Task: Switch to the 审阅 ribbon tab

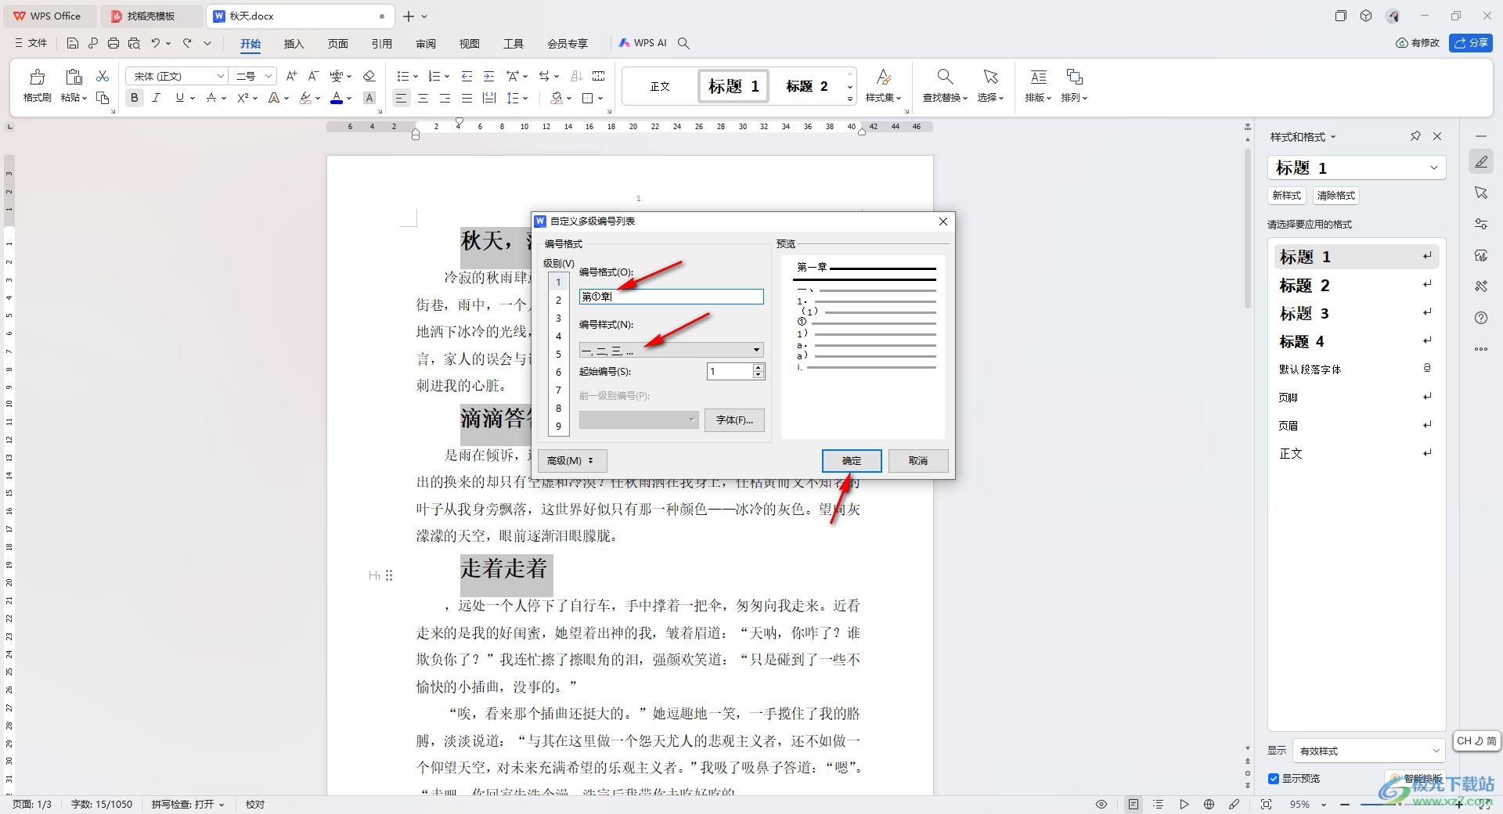Action: coord(425,43)
